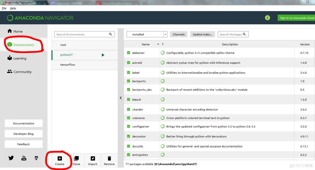Click the Version column header
This screenshot has width=315, height=170.
tap(305, 44)
